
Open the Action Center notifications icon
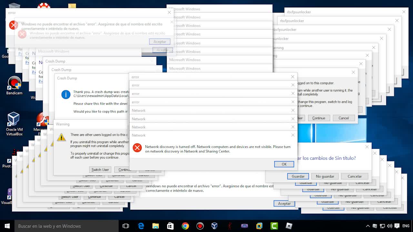397,226
